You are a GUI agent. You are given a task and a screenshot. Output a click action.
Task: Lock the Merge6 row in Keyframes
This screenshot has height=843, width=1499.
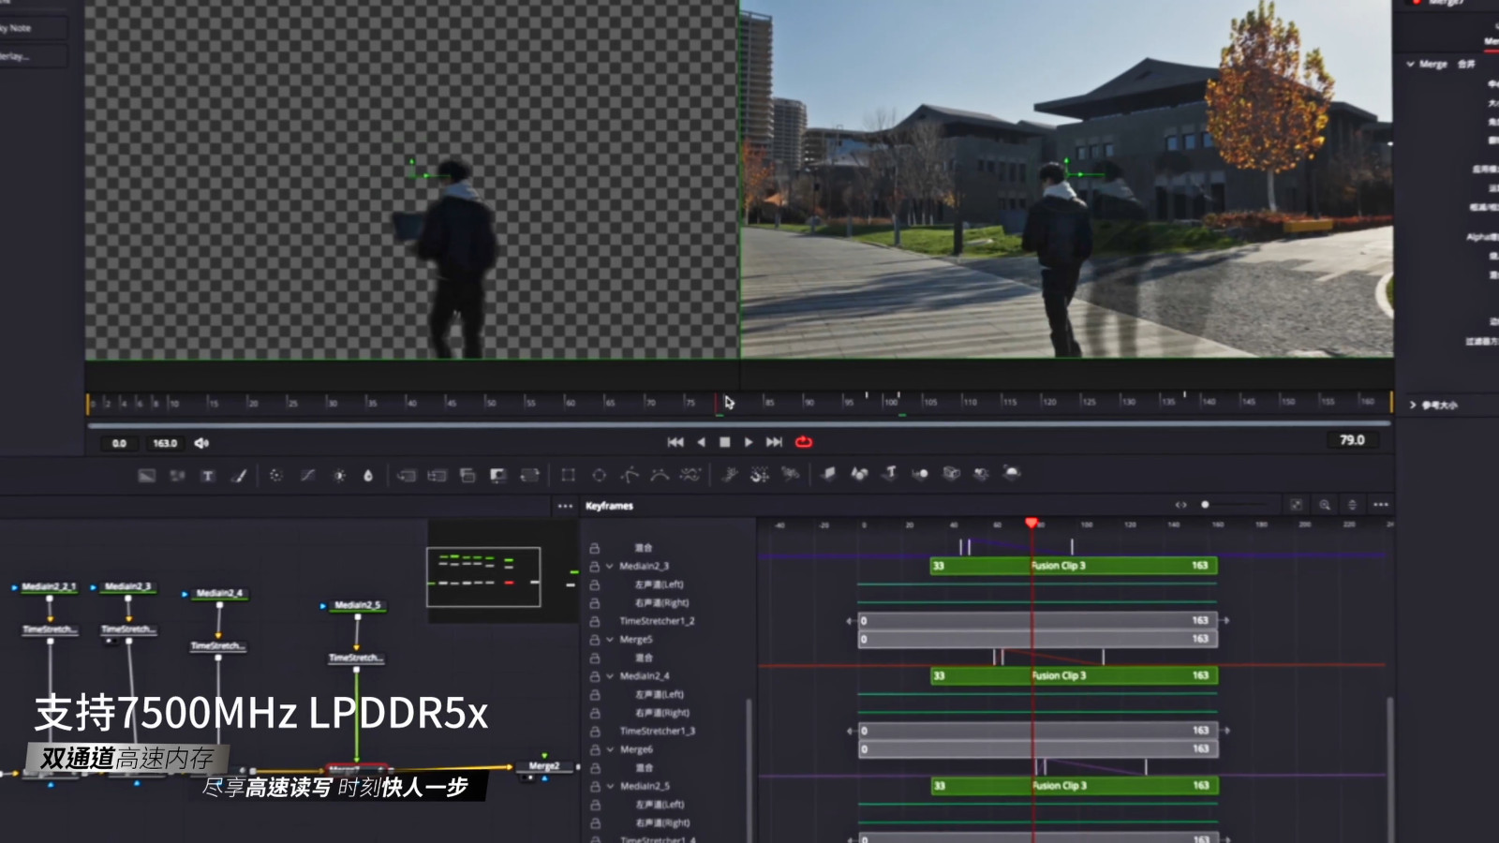pos(595,750)
